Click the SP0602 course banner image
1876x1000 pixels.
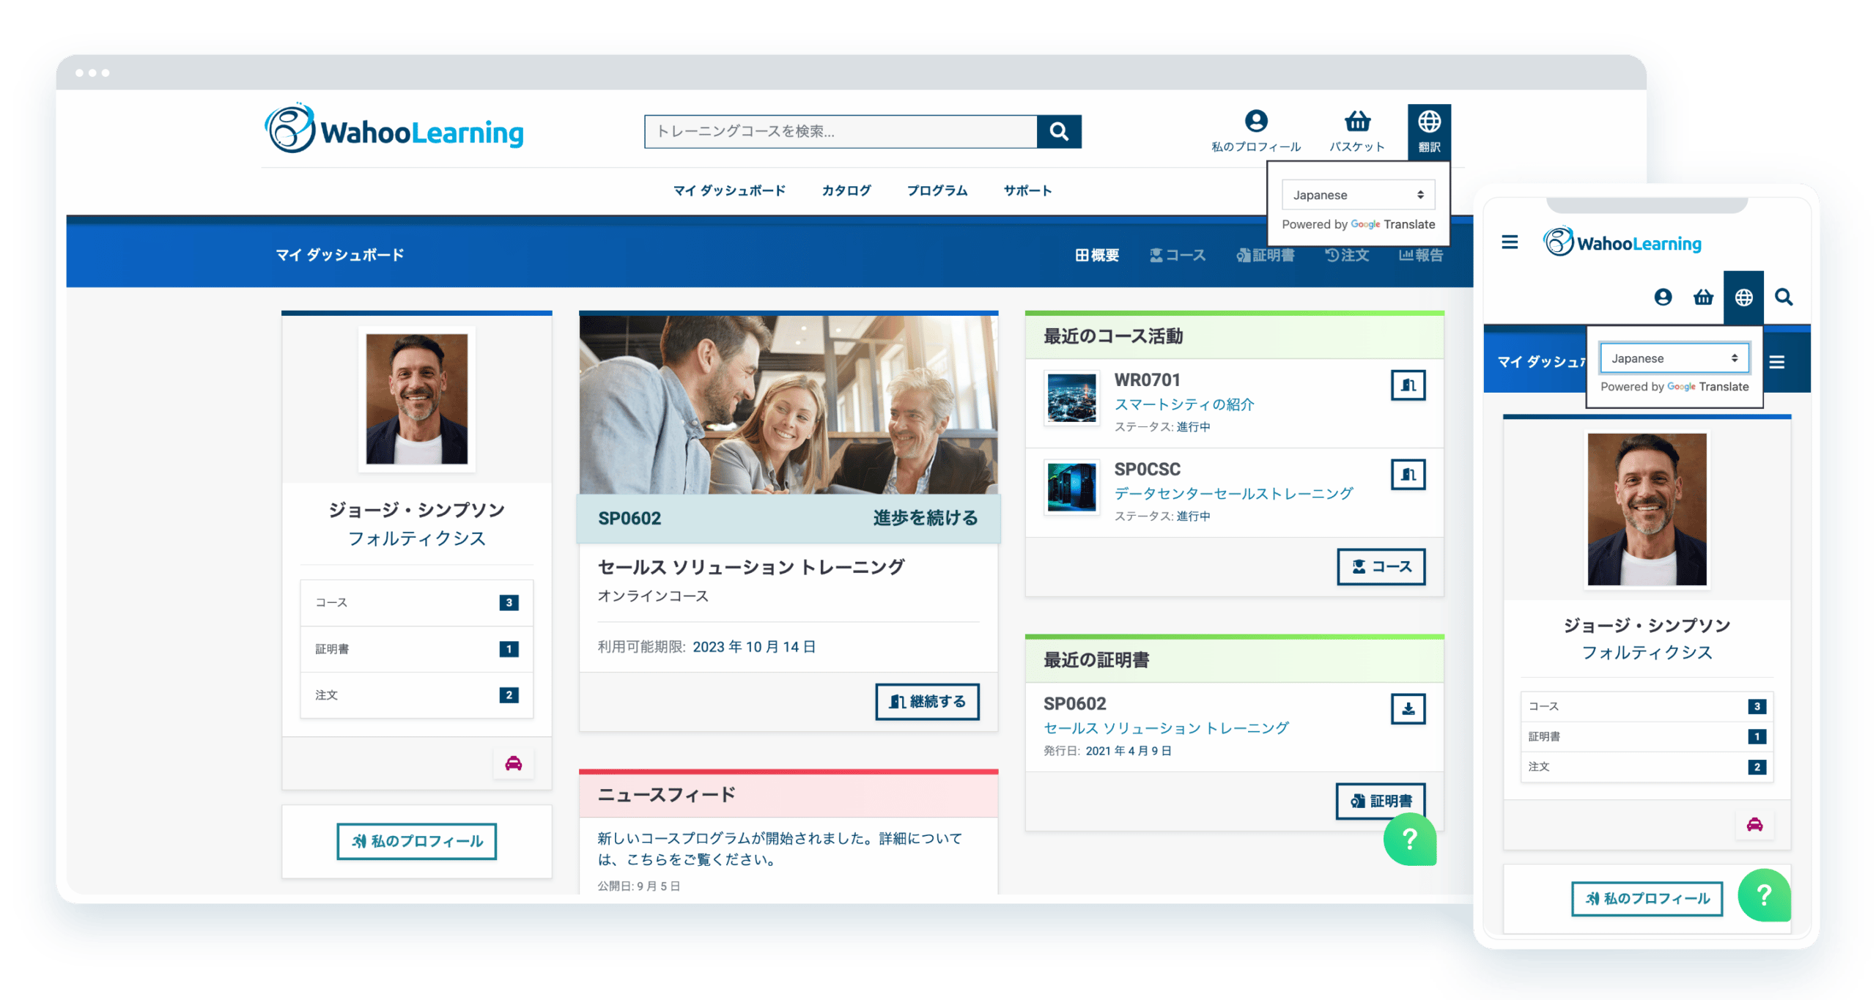788,404
